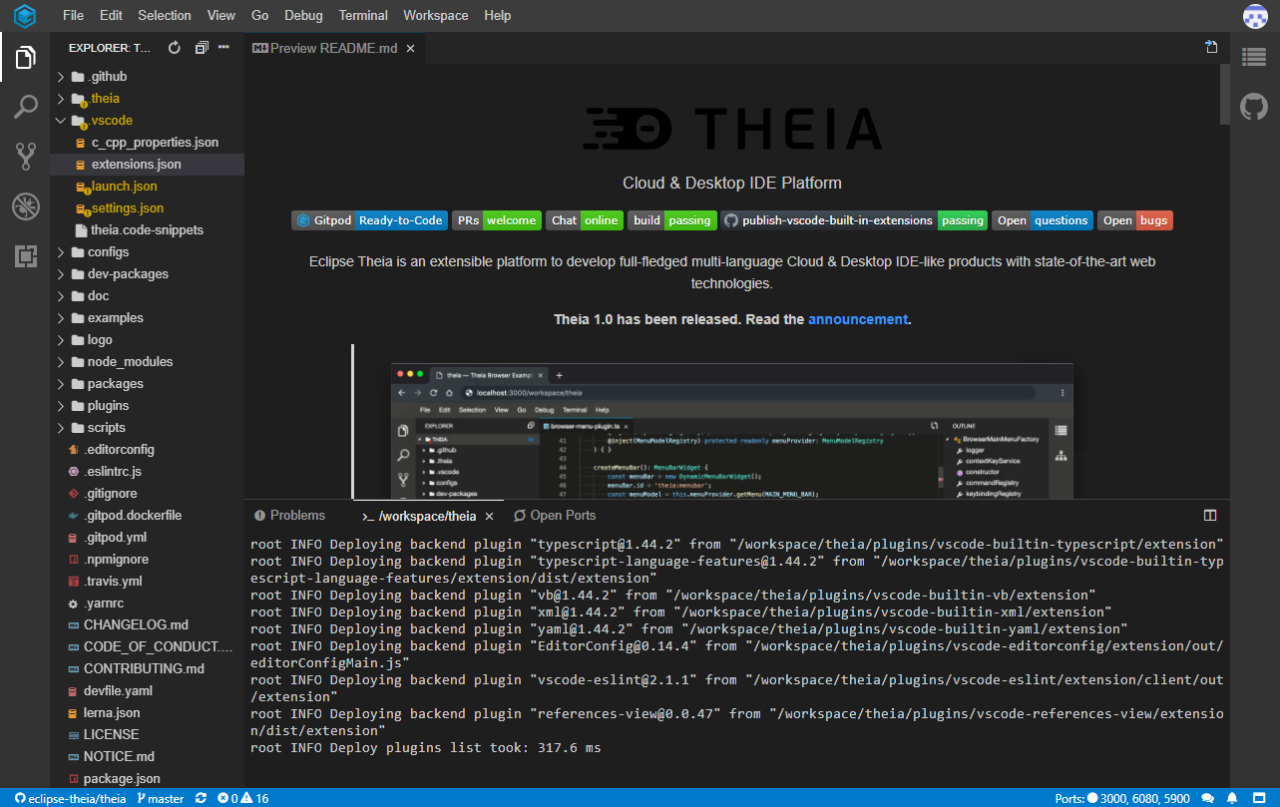Screen dimensions: 1280x807
Task: Open the Search view in the activity bar
Action: 25,106
